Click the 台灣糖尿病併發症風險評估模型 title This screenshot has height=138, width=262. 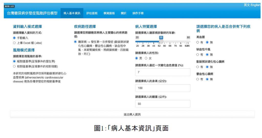point(32,13)
